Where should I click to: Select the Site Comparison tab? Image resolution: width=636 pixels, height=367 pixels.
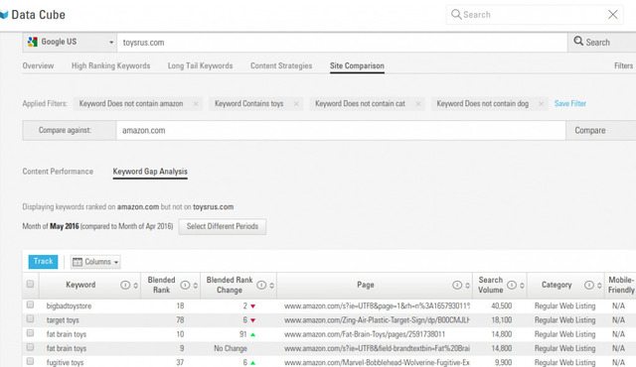click(357, 65)
